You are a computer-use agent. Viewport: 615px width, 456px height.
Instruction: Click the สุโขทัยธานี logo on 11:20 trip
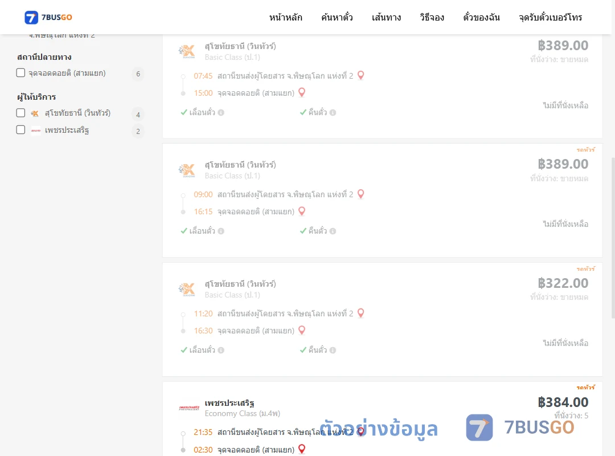187,288
